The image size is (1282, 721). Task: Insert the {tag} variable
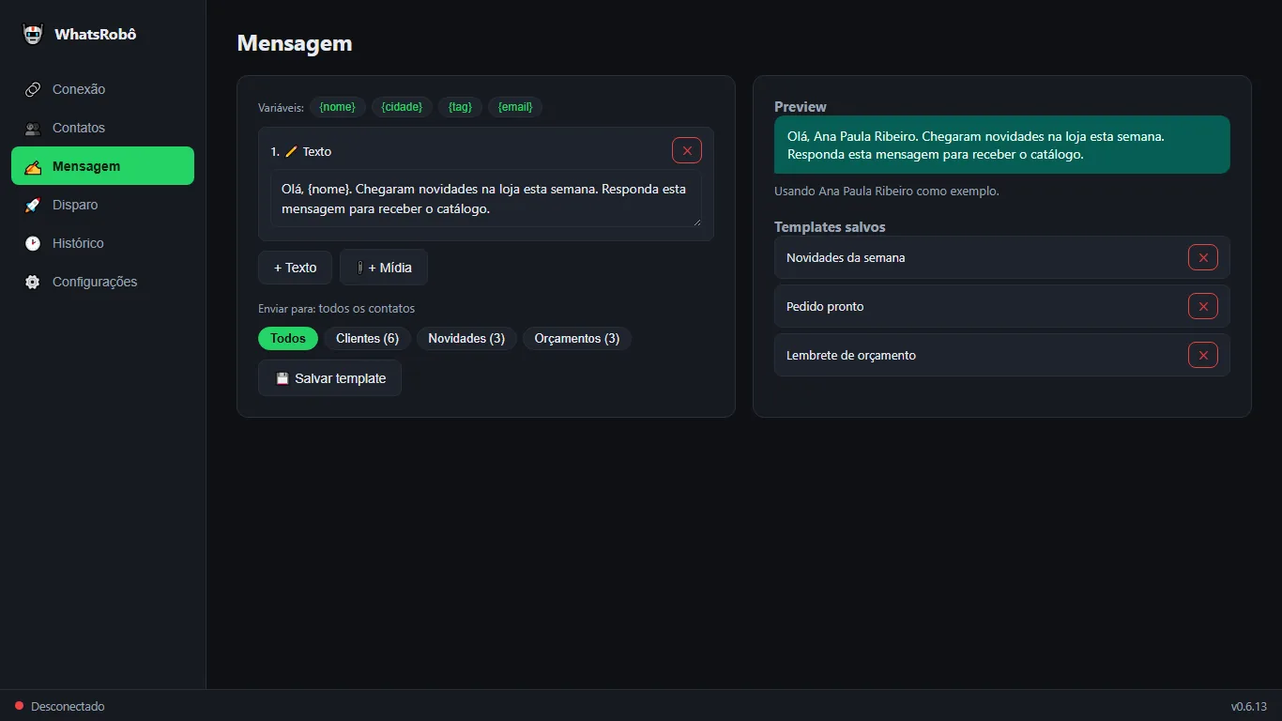tap(460, 107)
